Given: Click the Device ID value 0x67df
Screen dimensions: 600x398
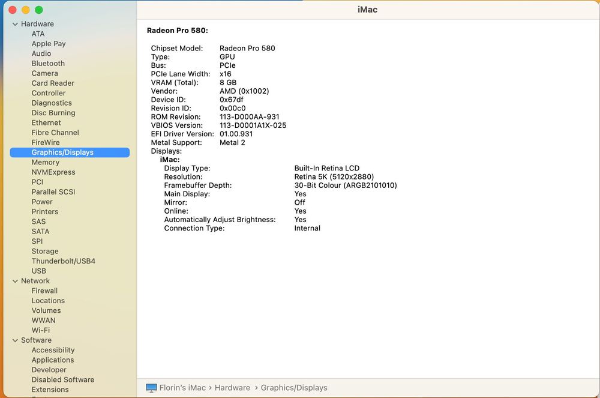Looking at the screenshot, I should pos(232,100).
